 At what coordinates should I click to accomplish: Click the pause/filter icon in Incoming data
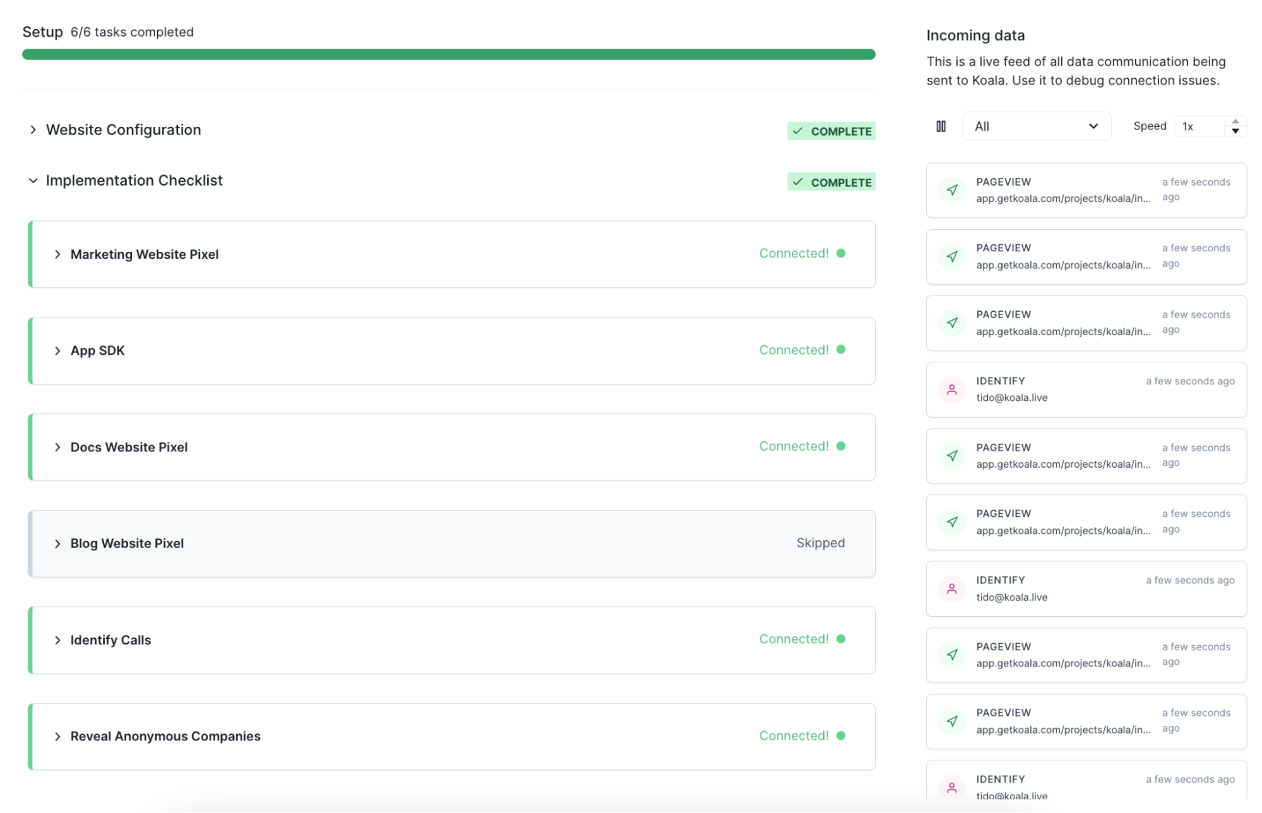(x=942, y=125)
